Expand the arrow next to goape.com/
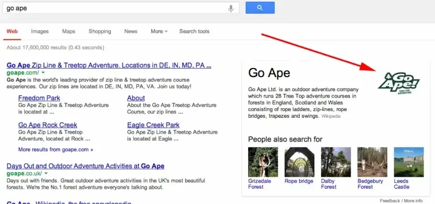The height and width of the screenshot is (204, 435). 43,73
